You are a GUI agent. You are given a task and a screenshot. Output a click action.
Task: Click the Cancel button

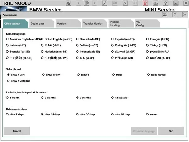(x=17, y=131)
